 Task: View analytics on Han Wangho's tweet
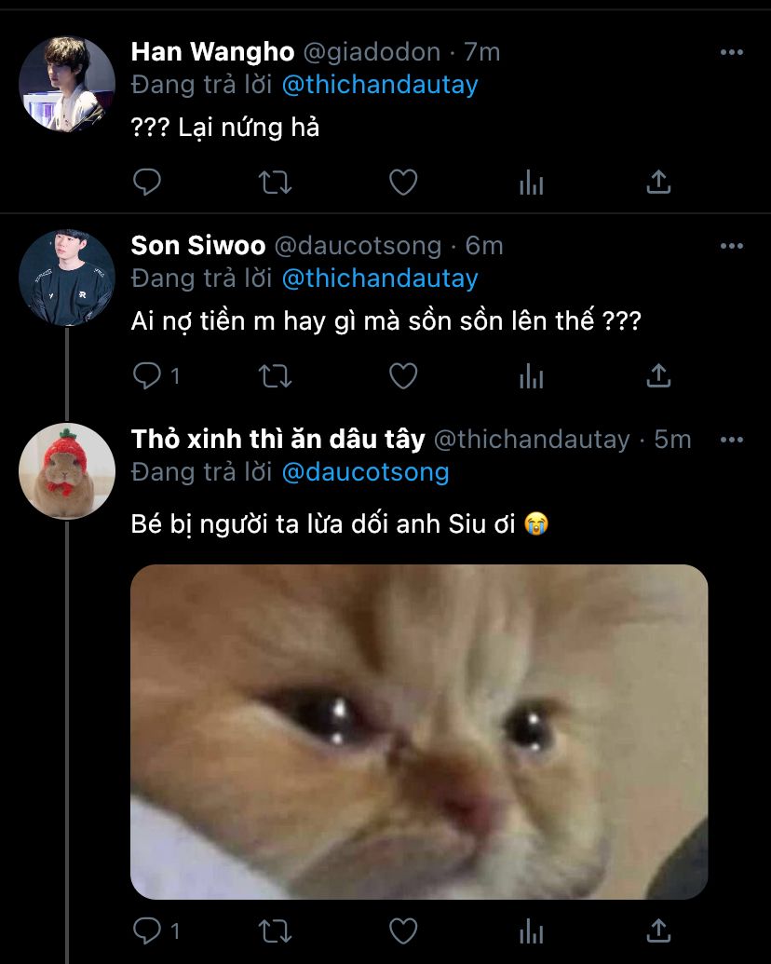[531, 183]
